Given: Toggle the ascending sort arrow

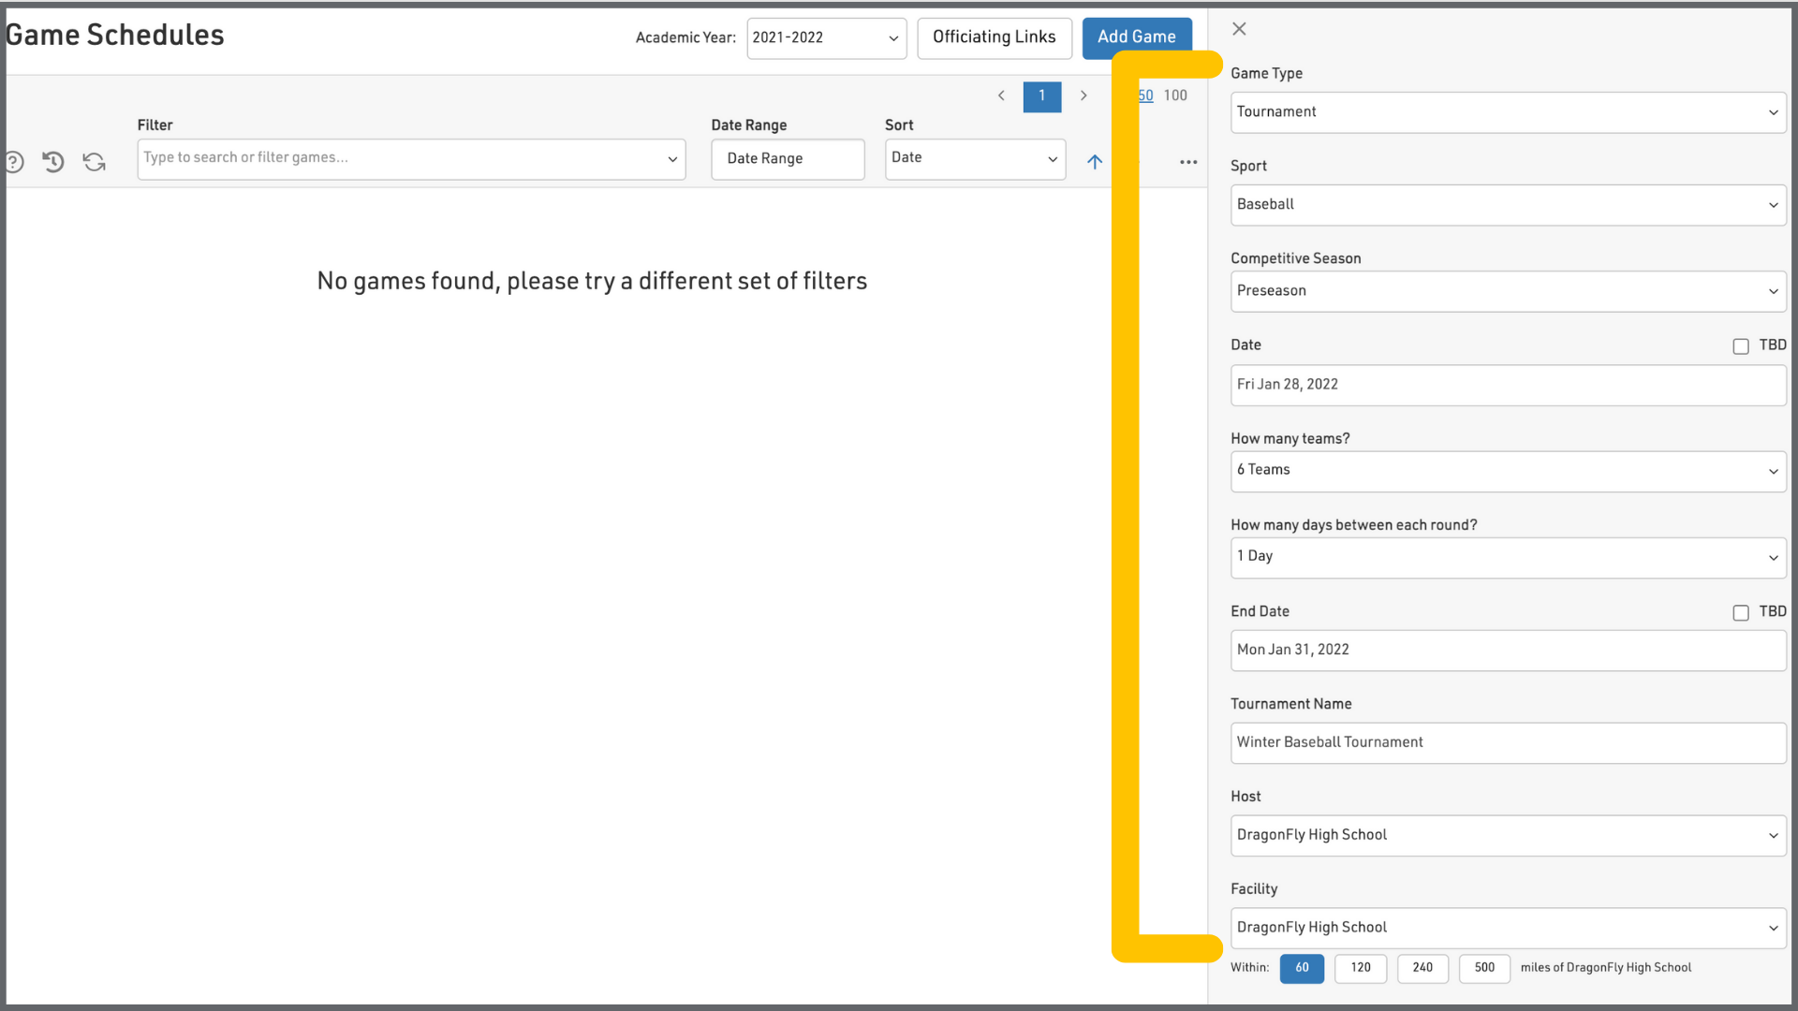Looking at the screenshot, I should click(x=1095, y=162).
